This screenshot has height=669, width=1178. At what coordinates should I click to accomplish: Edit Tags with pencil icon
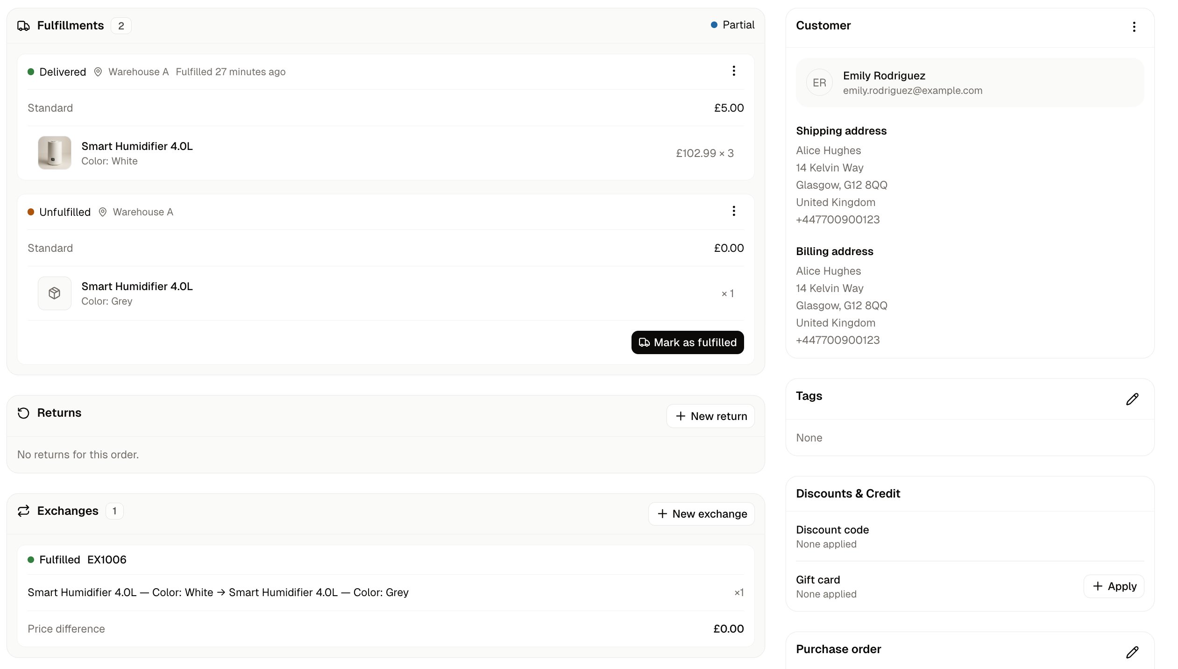click(x=1132, y=399)
